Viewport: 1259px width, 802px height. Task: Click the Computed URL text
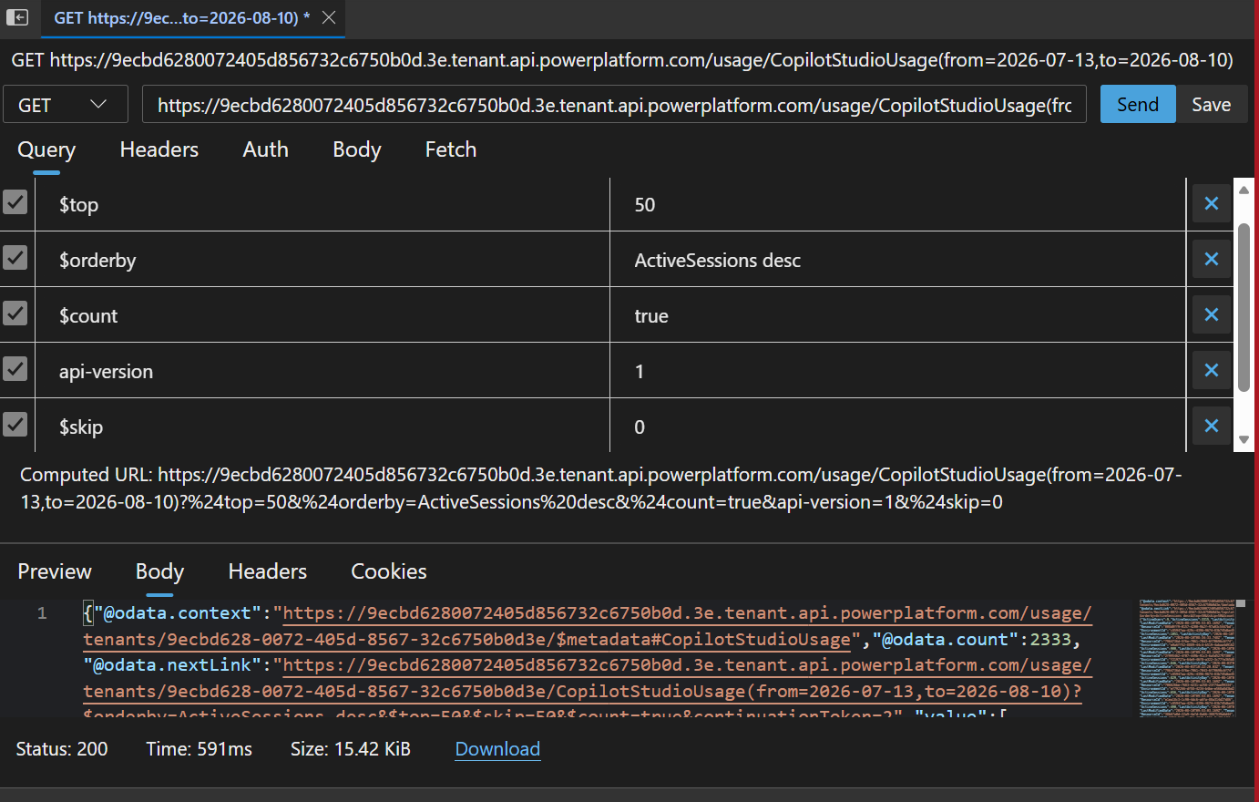[601, 488]
